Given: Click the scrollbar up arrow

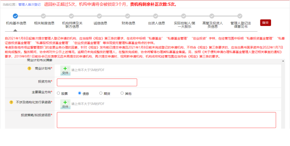Looking at the screenshot, I should coord(283,61).
